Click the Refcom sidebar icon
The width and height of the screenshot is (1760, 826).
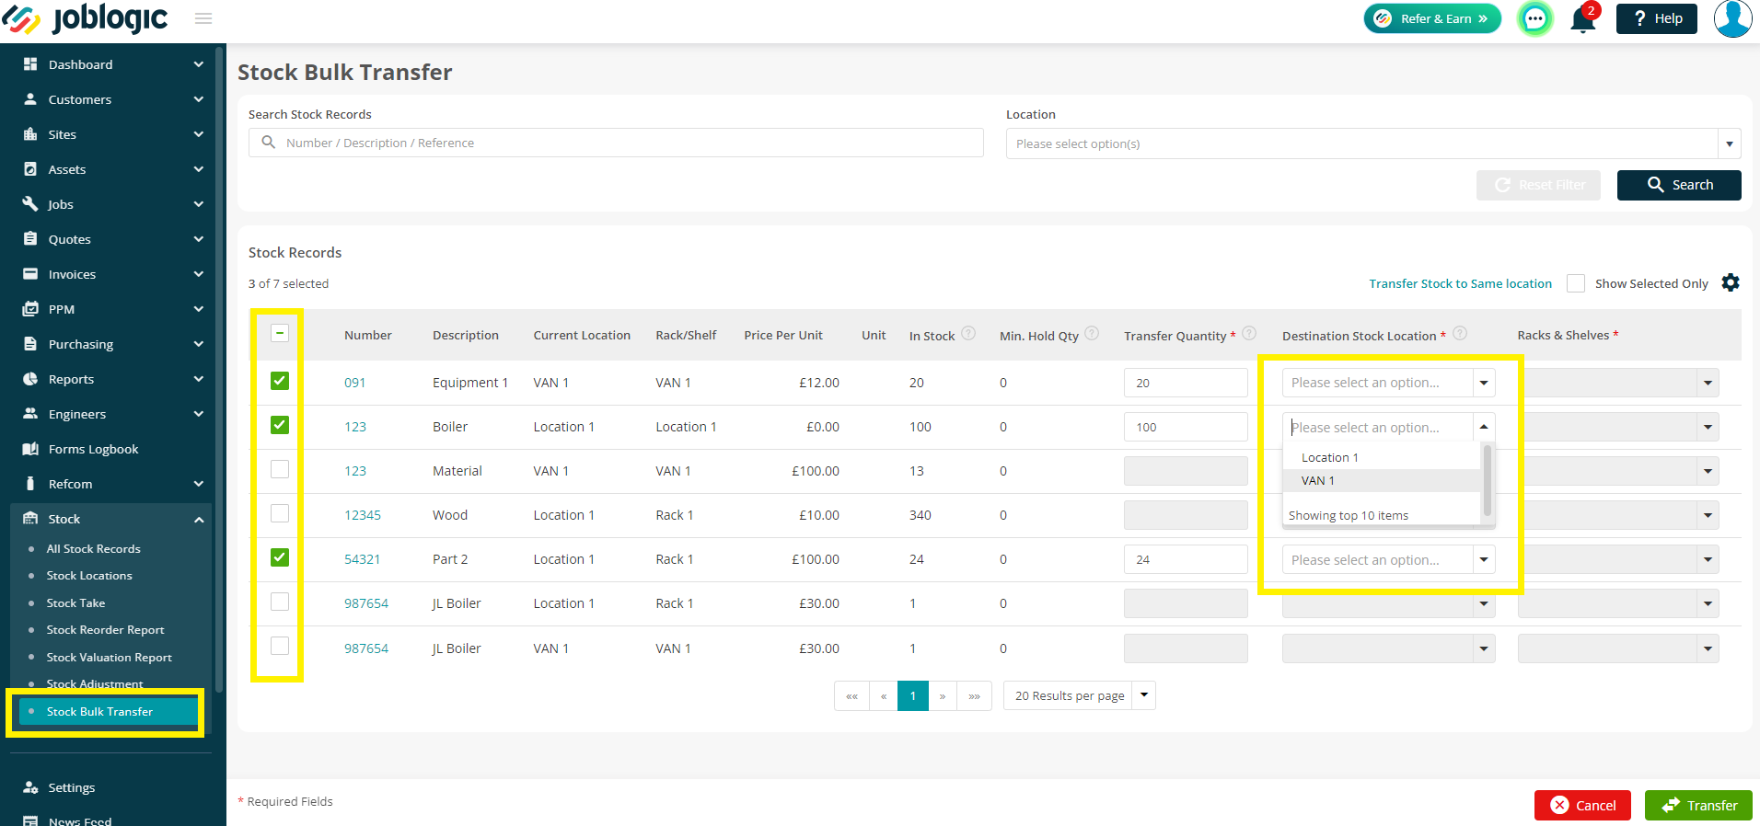(30, 484)
